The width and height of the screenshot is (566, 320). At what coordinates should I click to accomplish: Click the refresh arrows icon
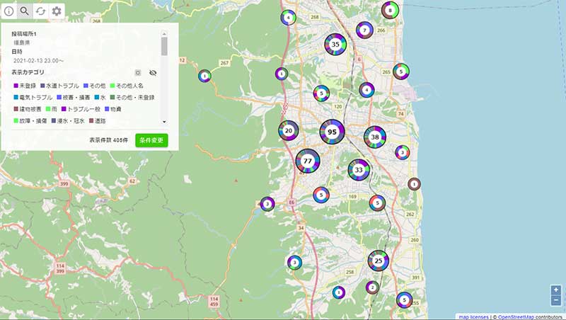click(x=40, y=11)
